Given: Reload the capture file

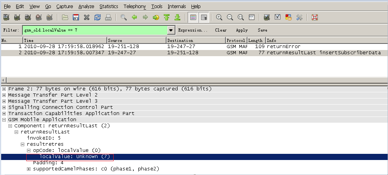Looking at the screenshot, I should (x=97, y=17).
